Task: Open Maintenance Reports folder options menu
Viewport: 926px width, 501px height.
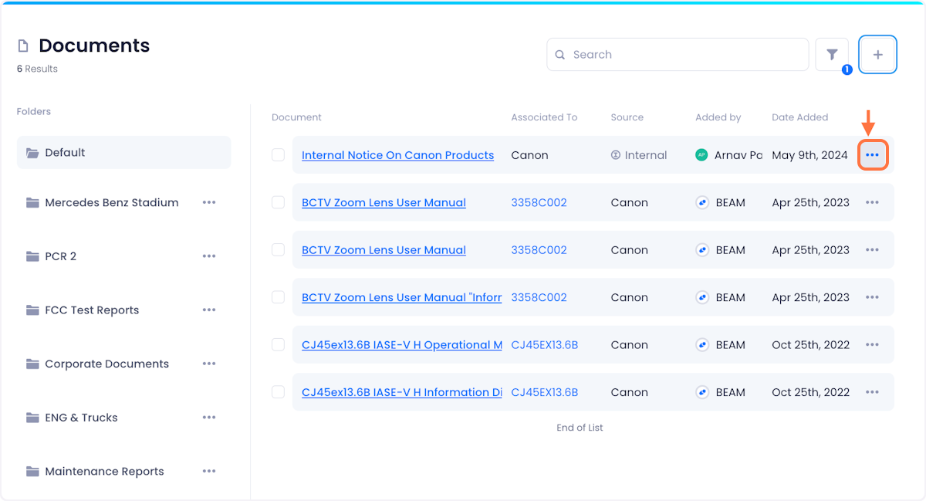Action: (x=209, y=471)
